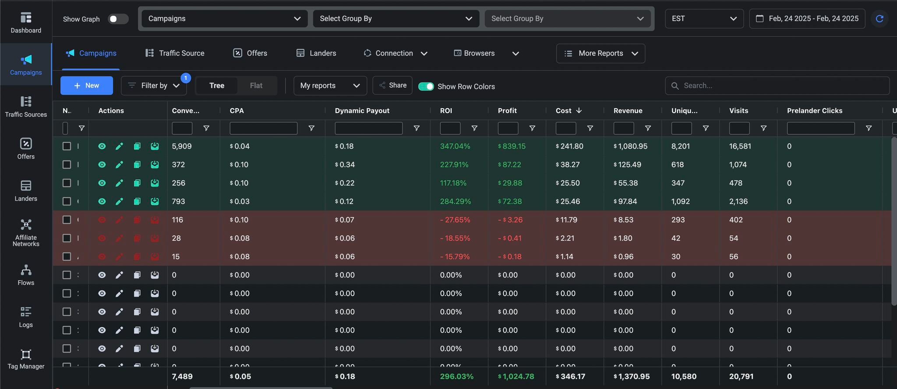
Task: Switch to the Landers tab
Action: pos(316,53)
